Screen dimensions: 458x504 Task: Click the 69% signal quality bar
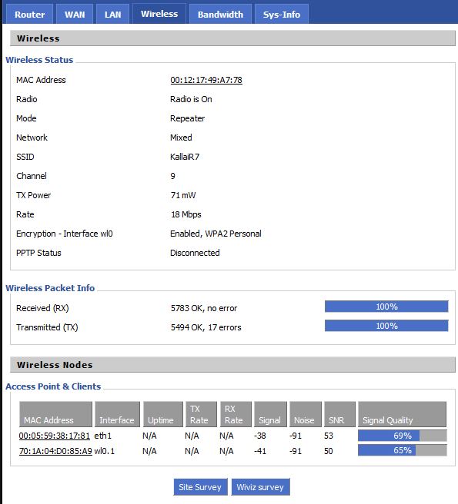pos(403,436)
